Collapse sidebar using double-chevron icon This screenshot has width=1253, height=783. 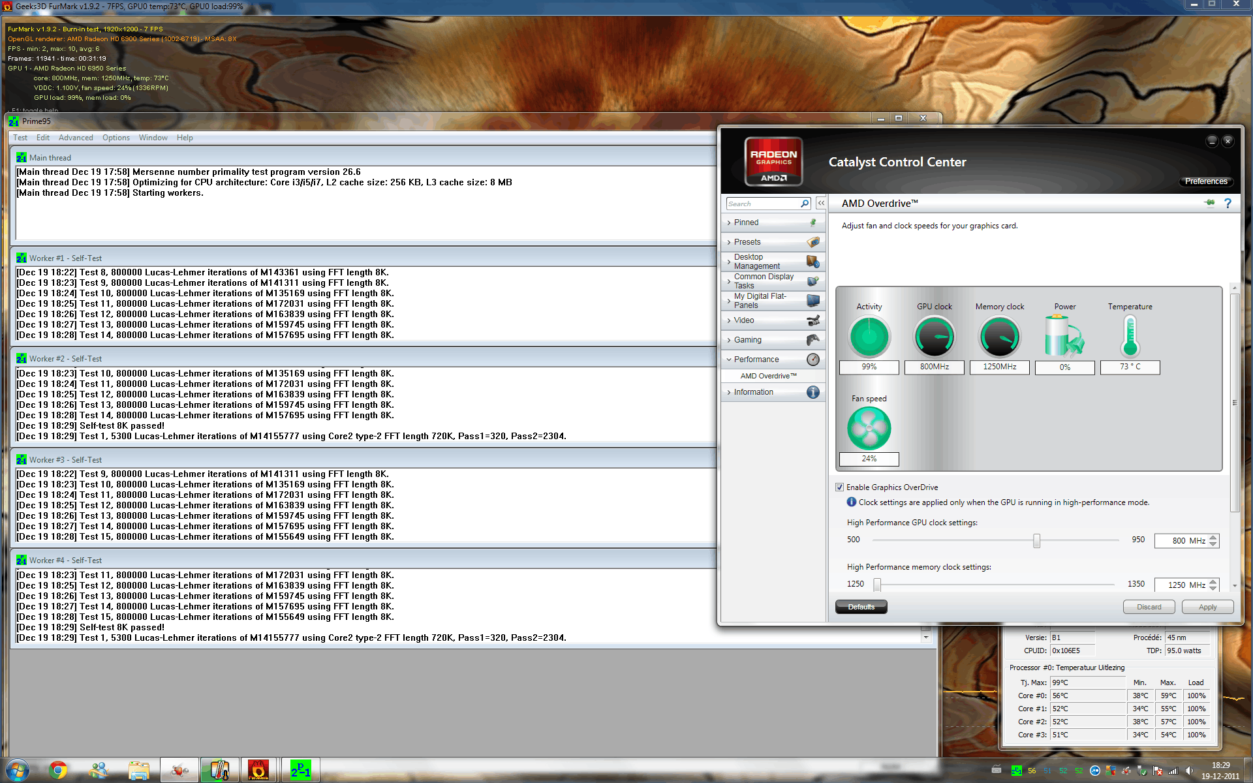pyautogui.click(x=821, y=204)
